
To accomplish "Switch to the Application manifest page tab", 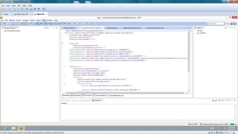I will point(76,95).
